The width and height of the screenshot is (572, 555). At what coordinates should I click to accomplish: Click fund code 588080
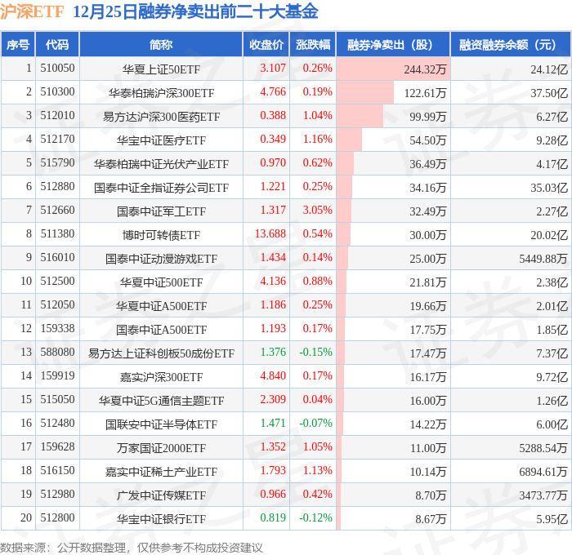coord(57,352)
